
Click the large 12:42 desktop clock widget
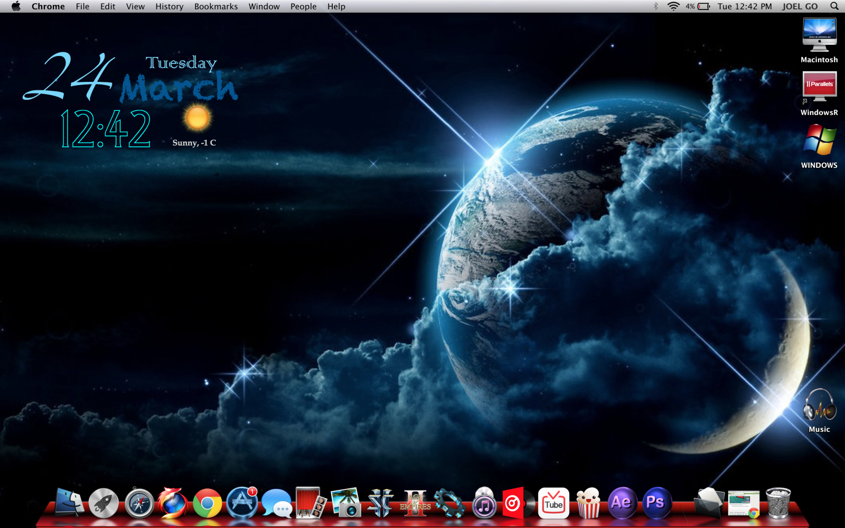click(x=106, y=129)
